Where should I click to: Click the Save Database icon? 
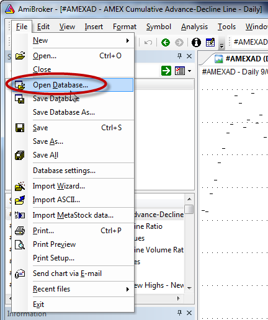[20, 99]
